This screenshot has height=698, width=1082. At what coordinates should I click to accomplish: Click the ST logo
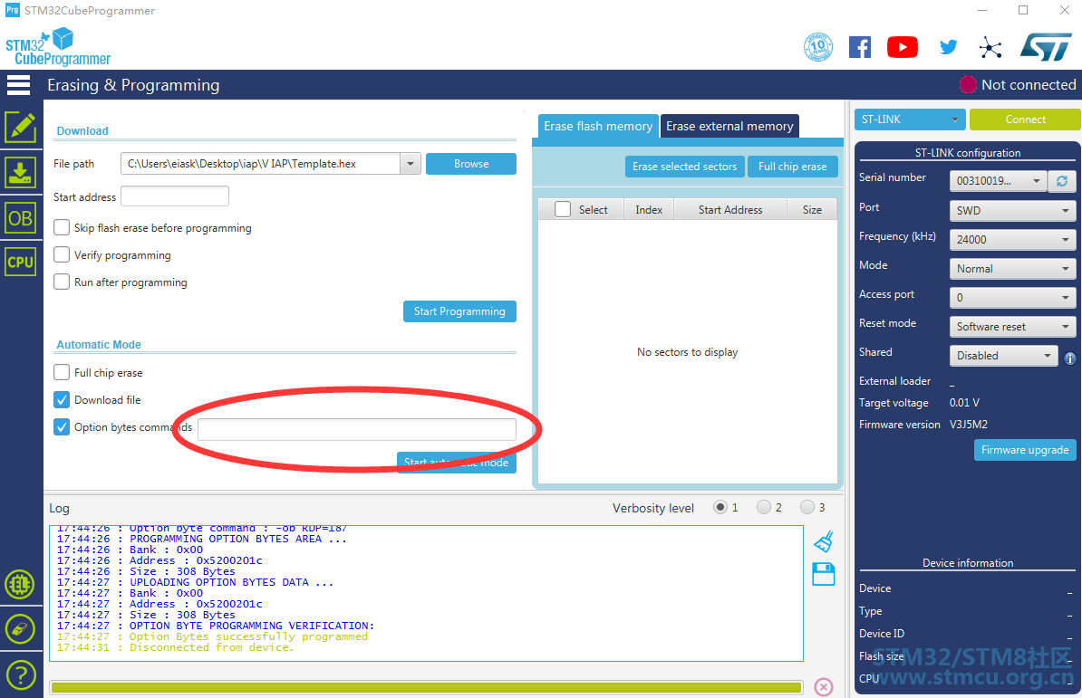click(x=1046, y=47)
